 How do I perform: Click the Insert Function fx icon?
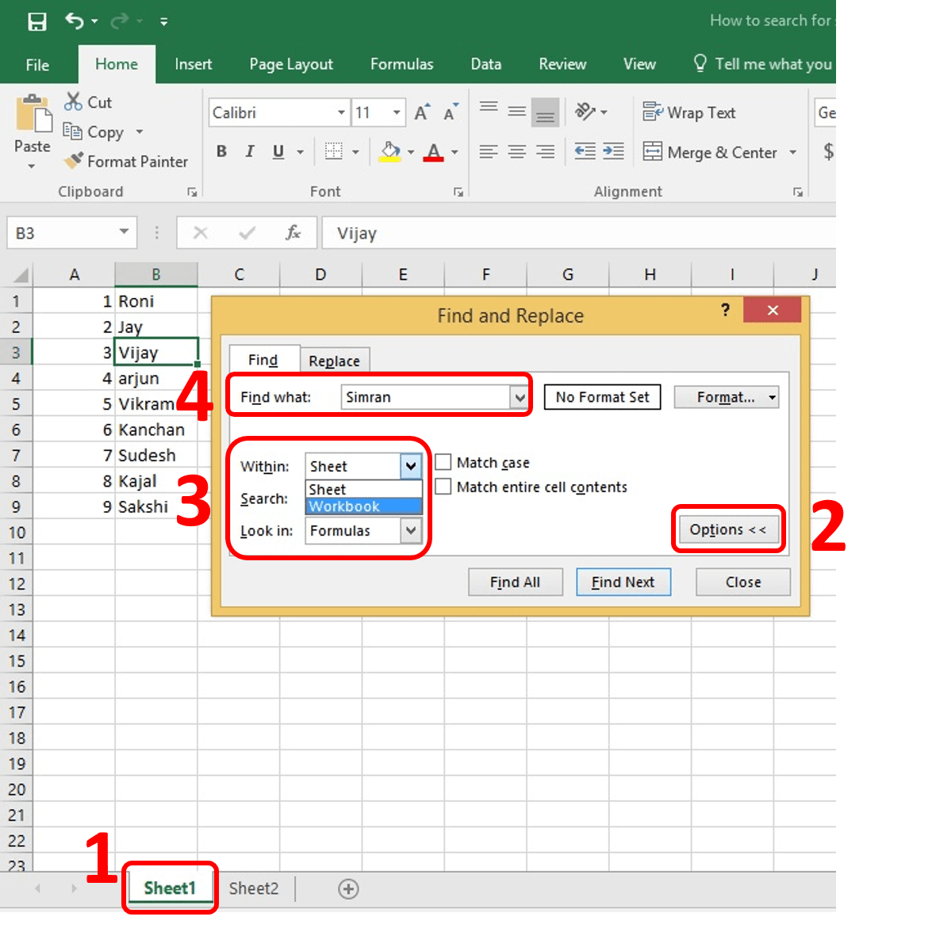(293, 233)
